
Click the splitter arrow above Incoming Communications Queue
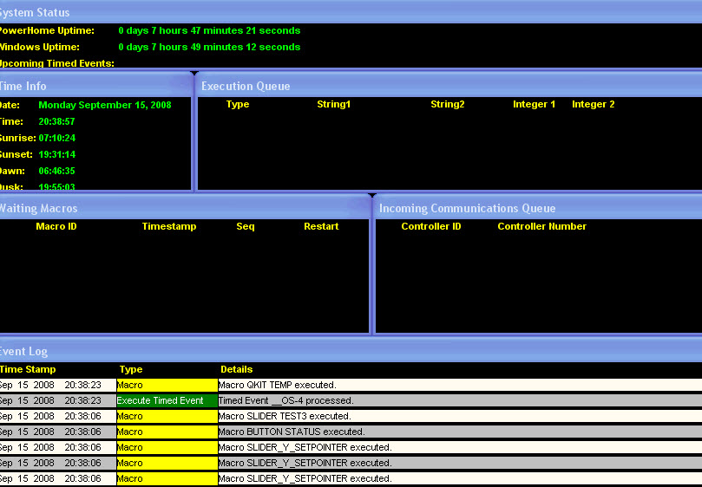click(x=372, y=195)
